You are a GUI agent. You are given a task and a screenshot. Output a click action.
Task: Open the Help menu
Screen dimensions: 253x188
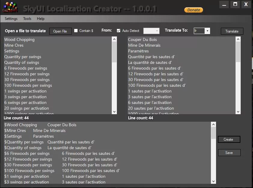pyautogui.click(x=41, y=19)
